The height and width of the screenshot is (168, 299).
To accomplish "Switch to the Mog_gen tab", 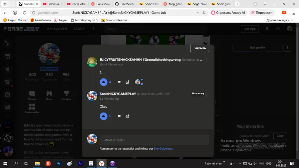I will tap(173, 4).
